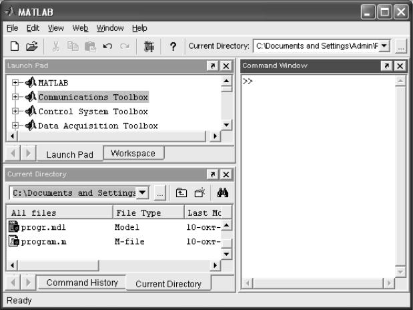Click the MATLAB logo icon beside Control System Toolbox
413x310 pixels.
tap(31, 111)
